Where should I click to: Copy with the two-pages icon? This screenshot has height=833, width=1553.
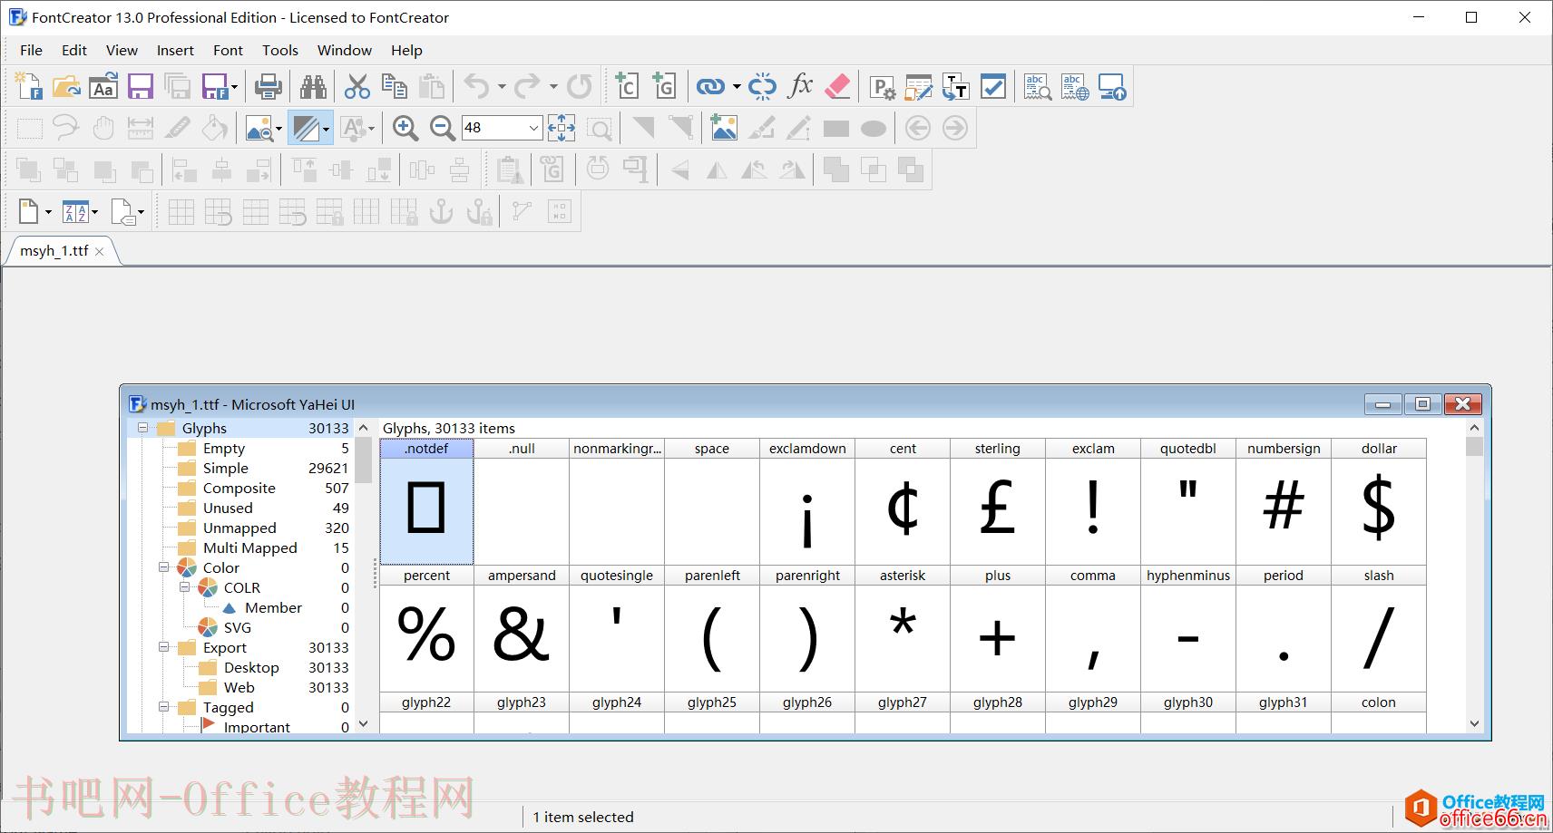pyautogui.click(x=395, y=87)
